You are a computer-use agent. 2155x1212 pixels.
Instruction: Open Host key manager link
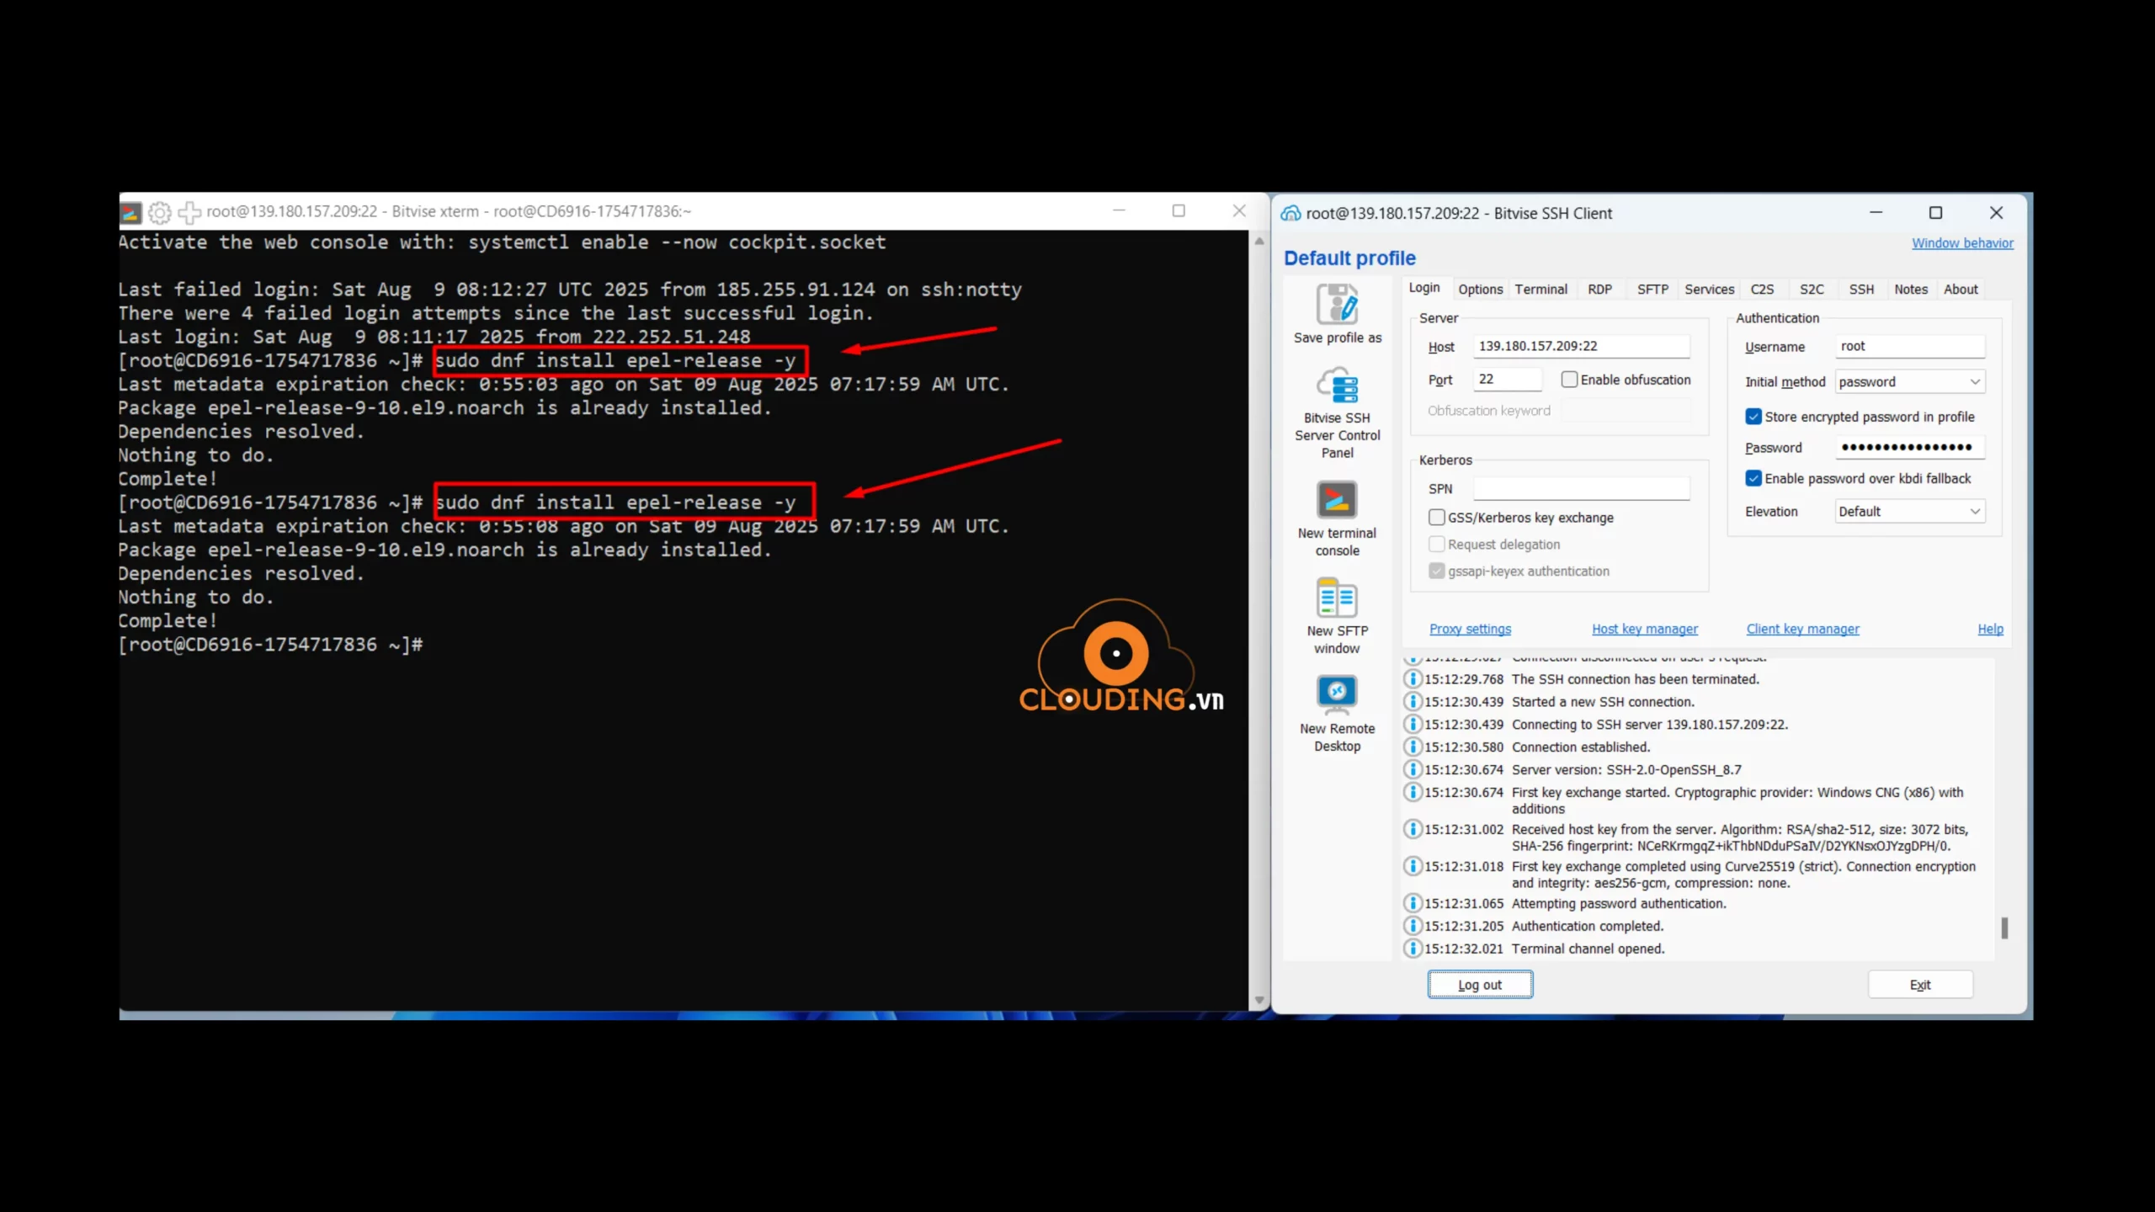[x=1645, y=630]
